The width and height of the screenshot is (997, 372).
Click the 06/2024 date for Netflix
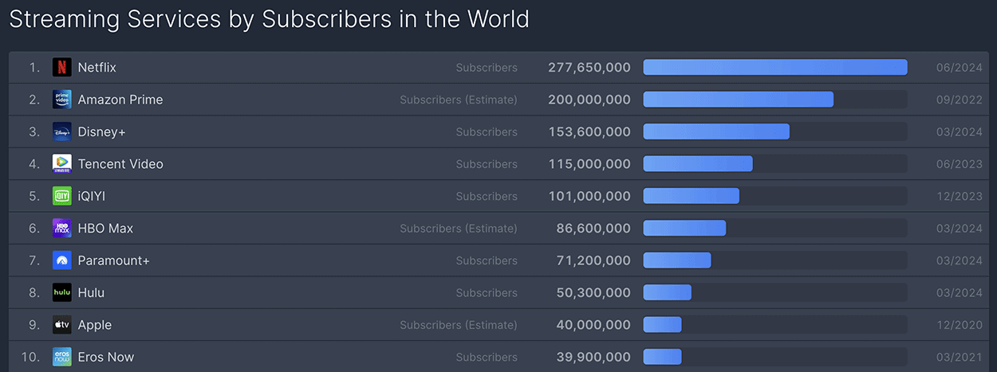coord(960,68)
